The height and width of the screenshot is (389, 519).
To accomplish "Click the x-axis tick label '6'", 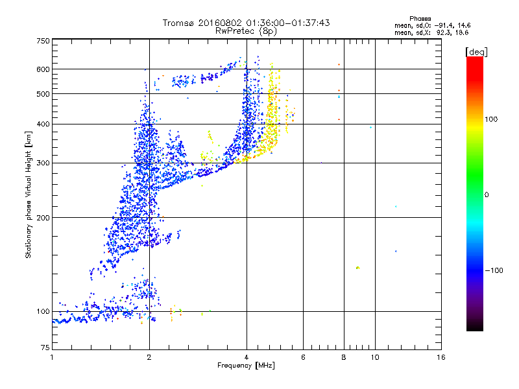I will coord(303,357).
